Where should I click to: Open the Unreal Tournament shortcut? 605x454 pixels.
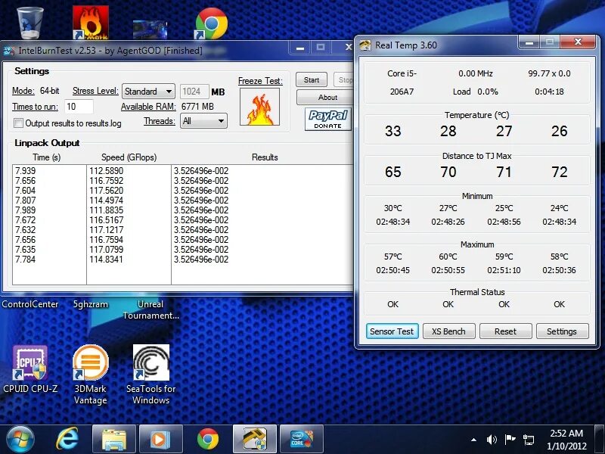click(150, 309)
